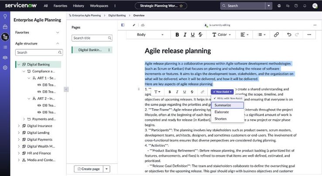Choose Elaborate in Now Assist menu
Screen dimensions: 322x176
(x=222, y=112)
